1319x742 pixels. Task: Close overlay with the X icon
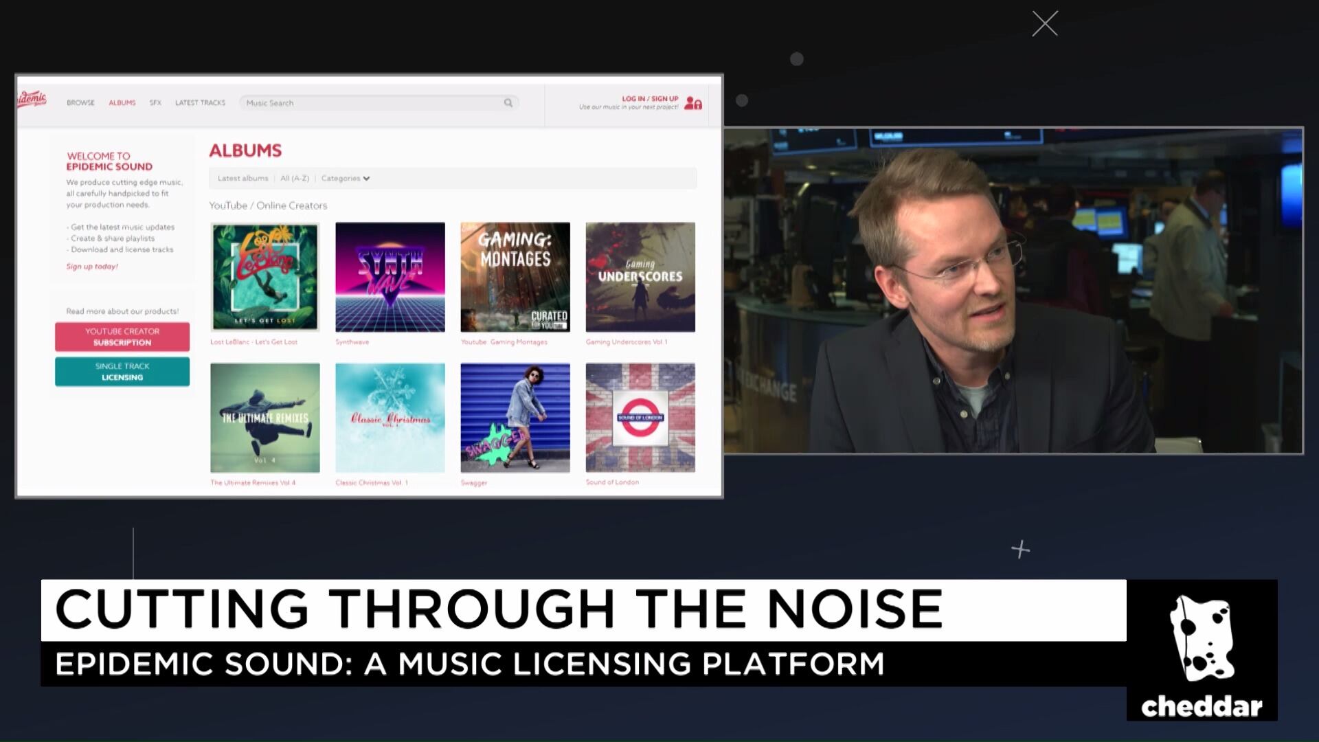pos(1045,24)
